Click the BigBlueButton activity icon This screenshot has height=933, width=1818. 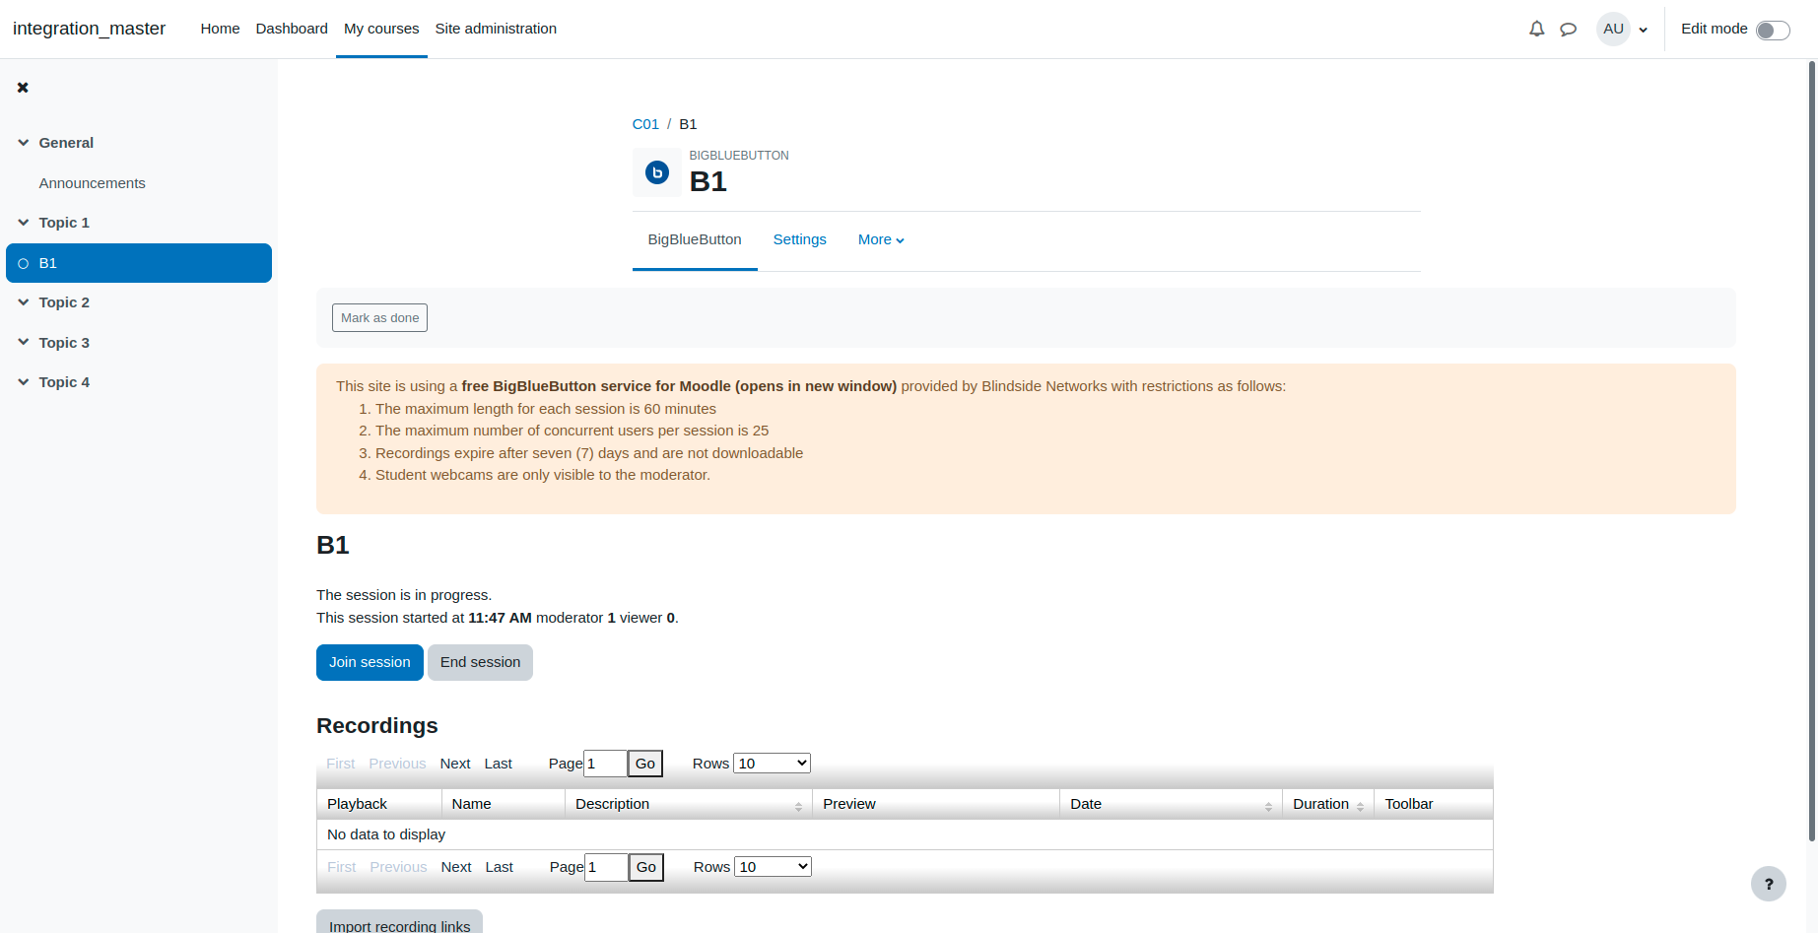tap(657, 172)
